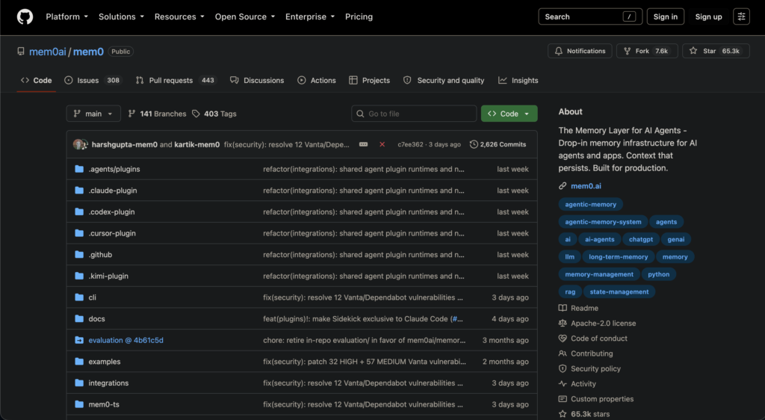Click the integrations folder icon
The height and width of the screenshot is (420, 765).
pyautogui.click(x=79, y=383)
